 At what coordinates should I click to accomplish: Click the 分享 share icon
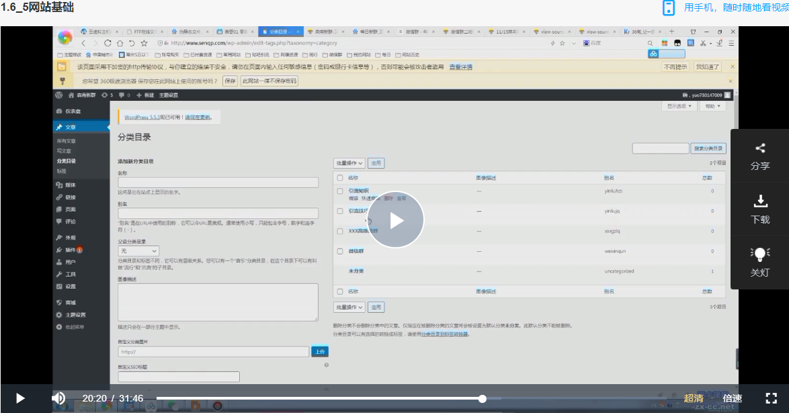[760, 148]
